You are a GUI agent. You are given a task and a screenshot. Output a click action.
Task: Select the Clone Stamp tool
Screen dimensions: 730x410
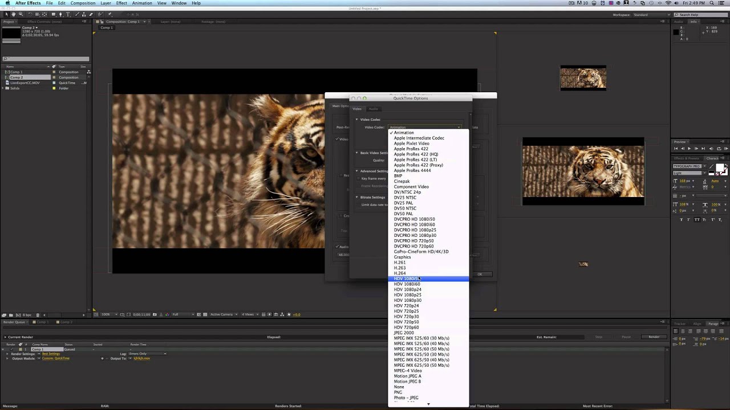pyautogui.click(x=84, y=14)
